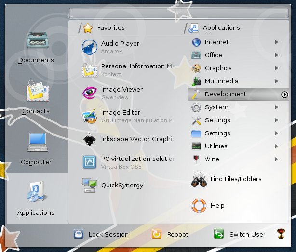Open the Help entry label
Image resolution: width=296 pixels, height=252 pixels.
(x=217, y=206)
